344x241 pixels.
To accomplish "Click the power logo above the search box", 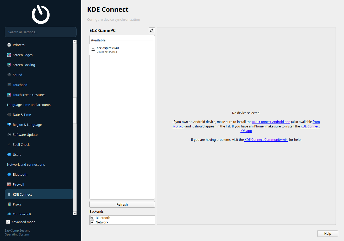I will (x=41, y=14).
